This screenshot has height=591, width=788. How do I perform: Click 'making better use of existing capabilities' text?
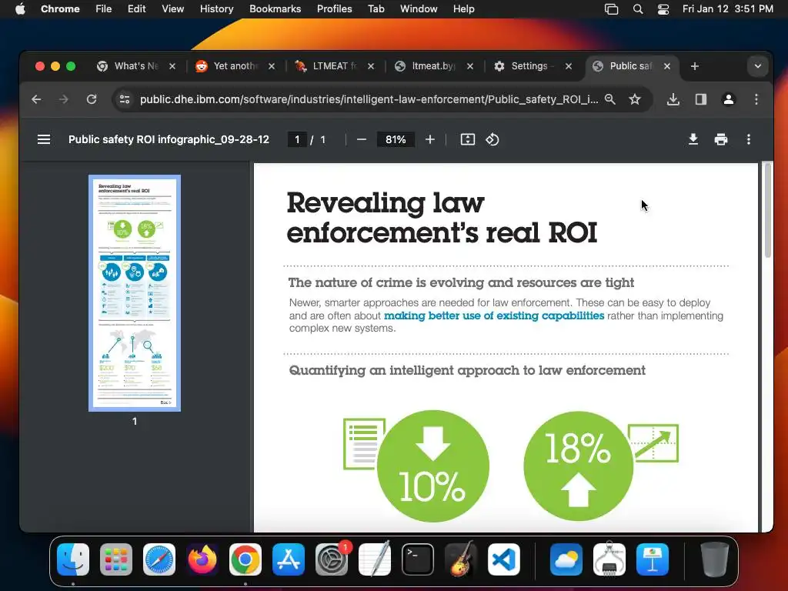point(494,316)
